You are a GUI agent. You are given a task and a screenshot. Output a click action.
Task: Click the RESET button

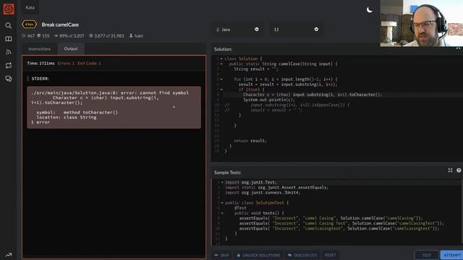point(330,255)
